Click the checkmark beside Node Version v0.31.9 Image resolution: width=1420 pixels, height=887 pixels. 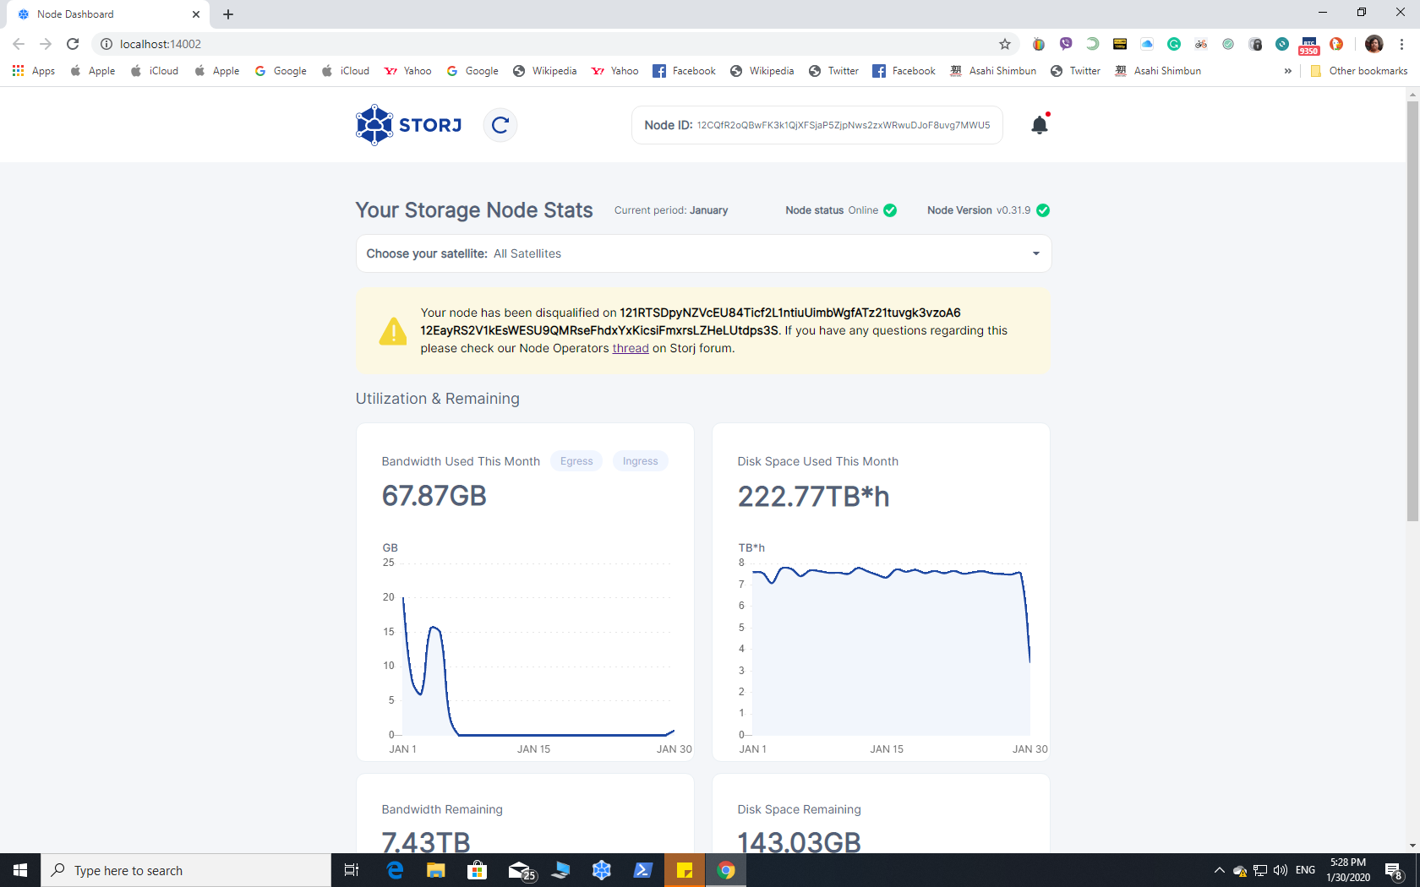pos(1043,210)
